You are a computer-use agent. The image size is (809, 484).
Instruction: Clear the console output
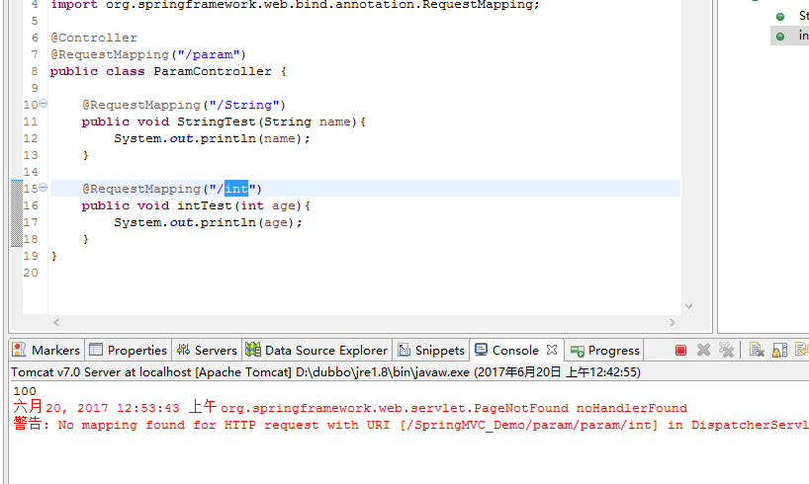[x=756, y=350]
